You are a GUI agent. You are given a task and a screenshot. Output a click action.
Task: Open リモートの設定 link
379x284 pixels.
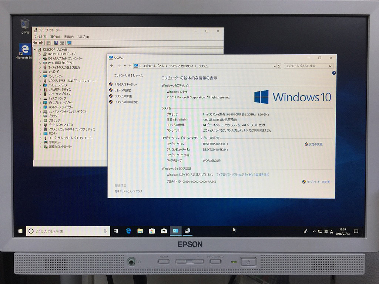tap(123, 90)
